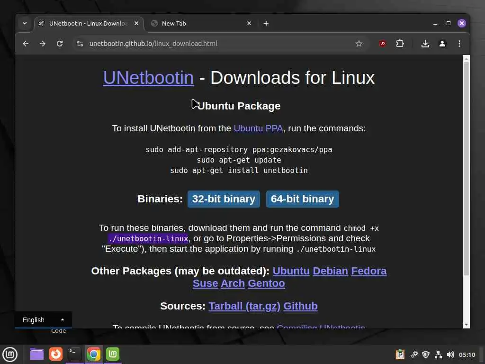Open the Arch package link
Image resolution: width=485 pixels, height=364 pixels.
[233, 283]
